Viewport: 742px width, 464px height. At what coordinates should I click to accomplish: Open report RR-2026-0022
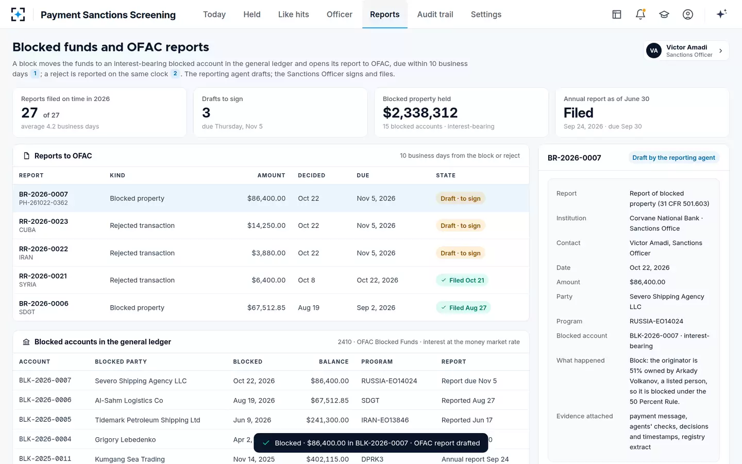[x=271, y=253]
